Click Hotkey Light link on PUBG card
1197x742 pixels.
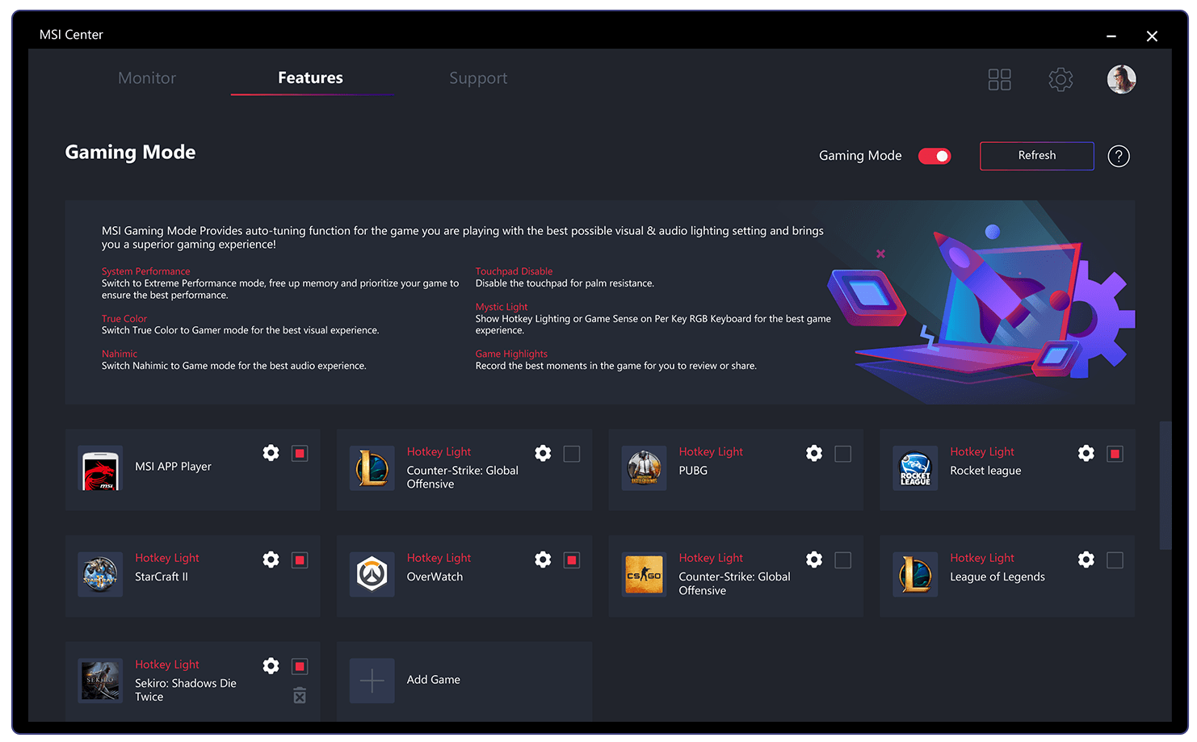711,452
